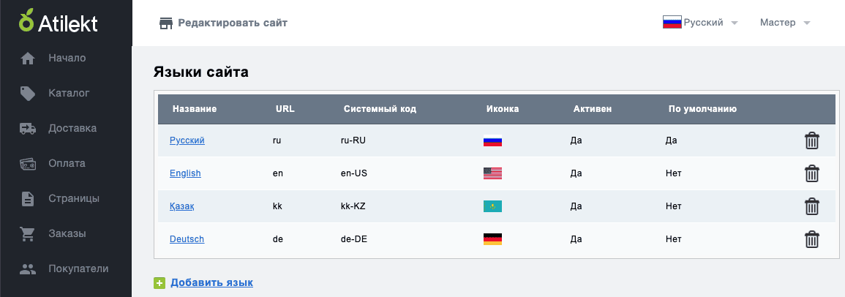Remove the Қазақ language via trash icon
845x297 pixels.
pos(811,206)
